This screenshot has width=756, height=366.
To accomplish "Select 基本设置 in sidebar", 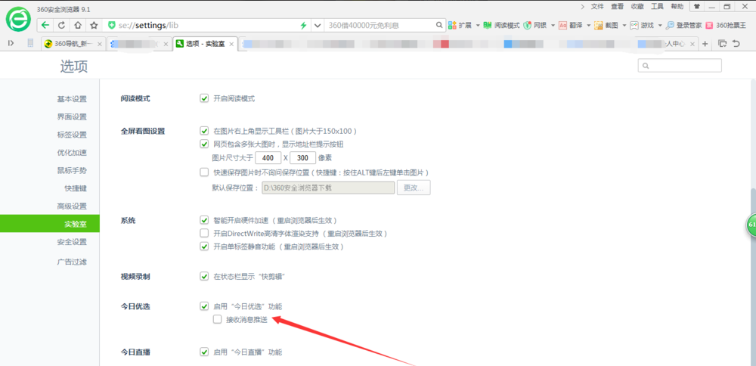I will [72, 99].
